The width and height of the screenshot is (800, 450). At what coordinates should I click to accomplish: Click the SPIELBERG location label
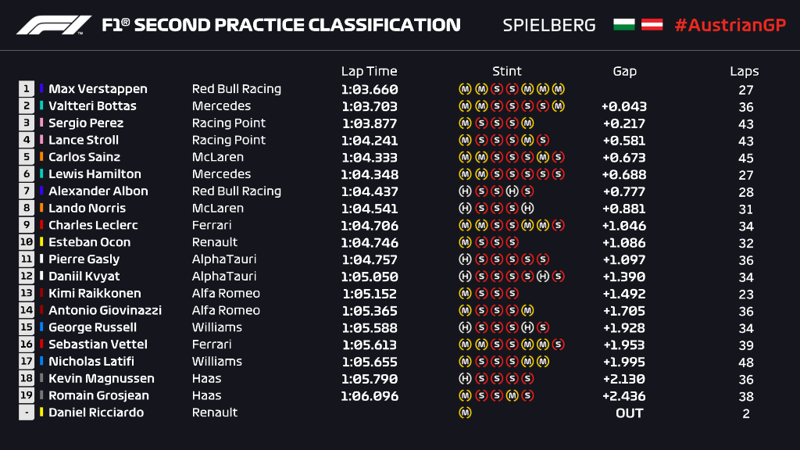(549, 25)
